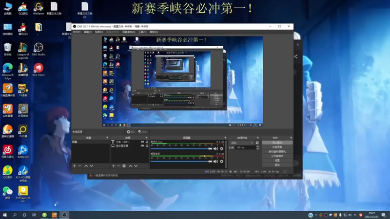Screen dimensions: 390x219
Task: Remove selected source with minus icon
Action: pyautogui.click(x=118, y=166)
